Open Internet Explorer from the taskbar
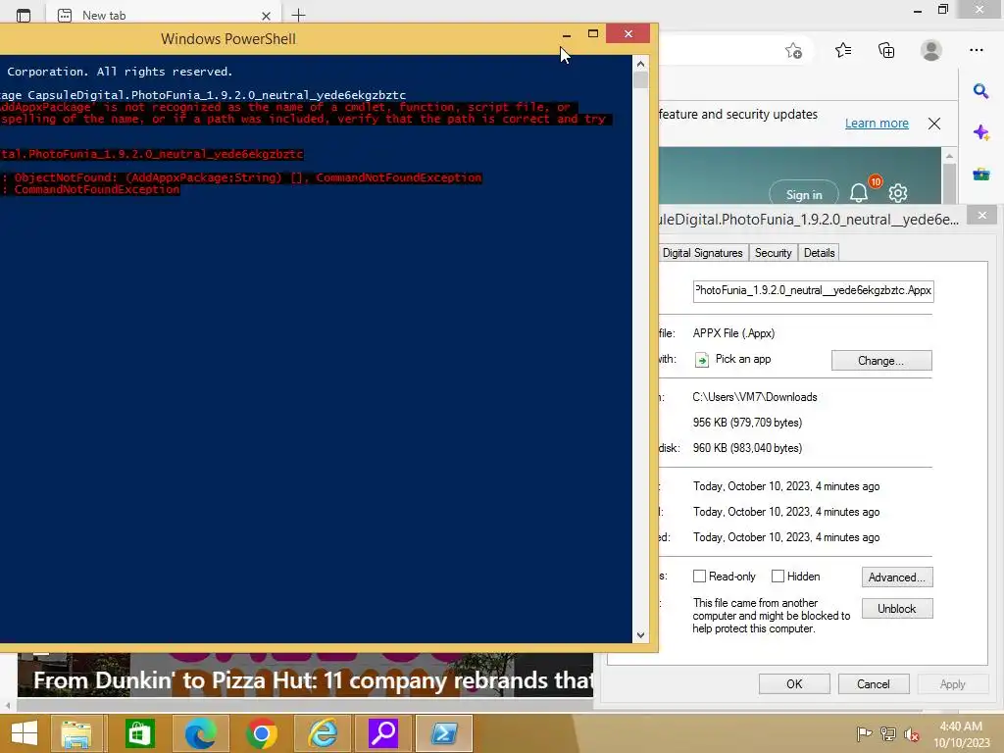 (323, 733)
